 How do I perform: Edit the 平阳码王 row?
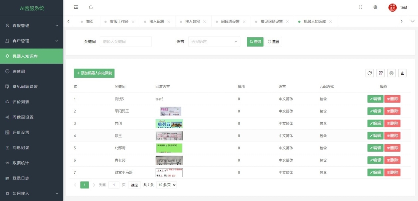click(x=375, y=111)
